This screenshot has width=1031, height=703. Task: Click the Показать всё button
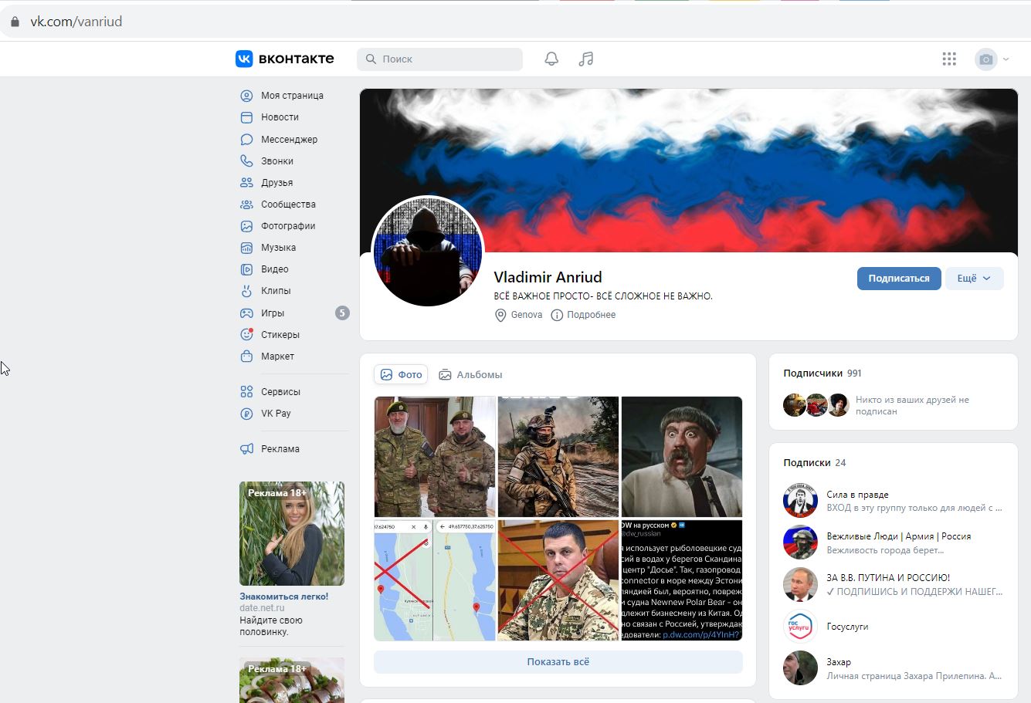click(558, 661)
